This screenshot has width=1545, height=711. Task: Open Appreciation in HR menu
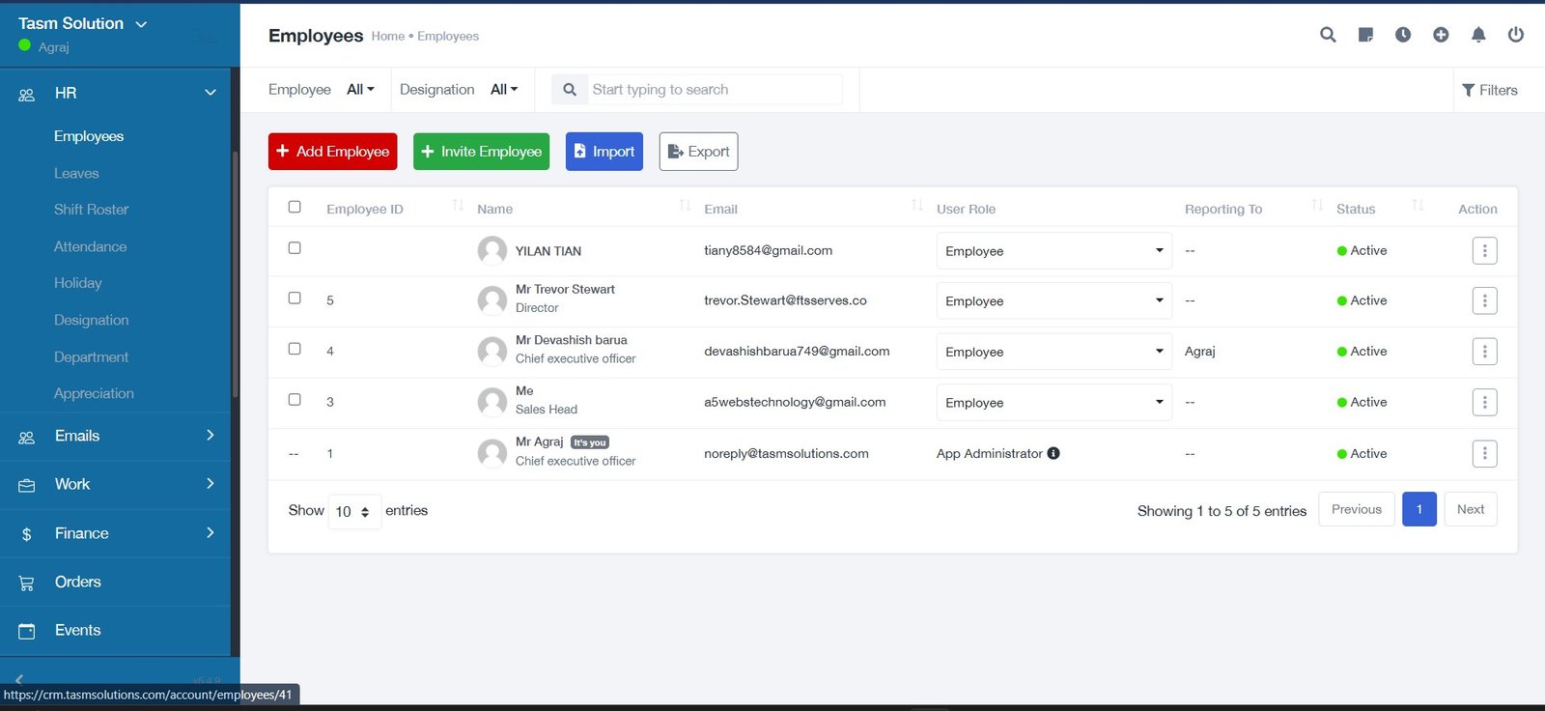(94, 394)
